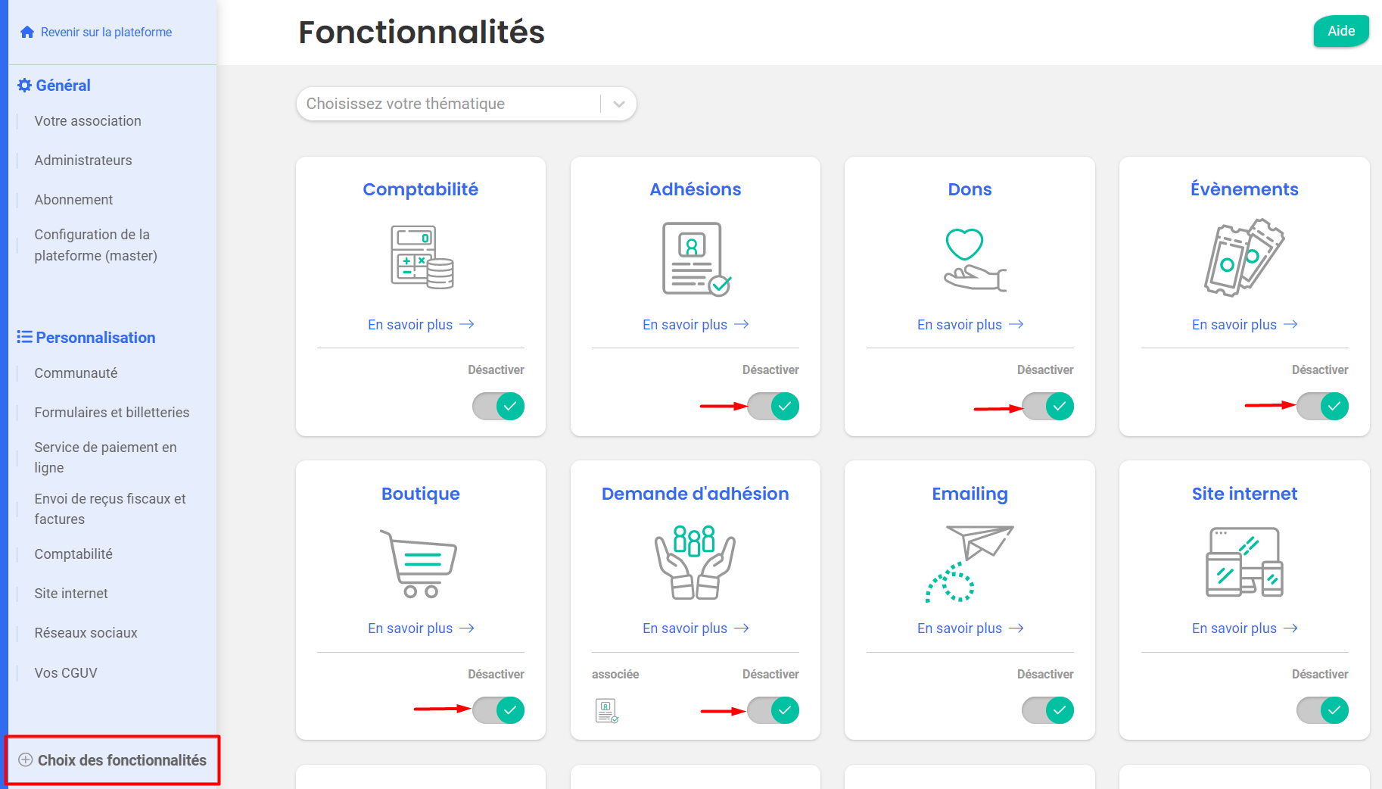Image resolution: width=1382 pixels, height=789 pixels.
Task: Click the Comptabilité calculator icon
Action: (x=422, y=257)
